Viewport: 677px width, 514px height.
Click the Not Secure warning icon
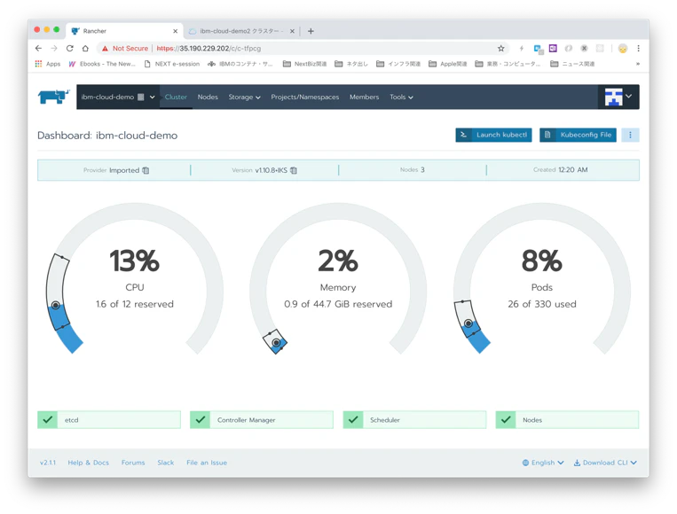click(x=105, y=48)
